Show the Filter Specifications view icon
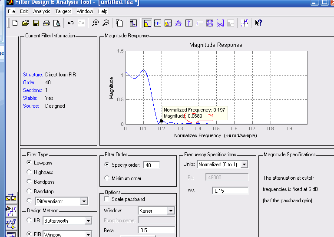The image size is (334, 237). click(133, 23)
